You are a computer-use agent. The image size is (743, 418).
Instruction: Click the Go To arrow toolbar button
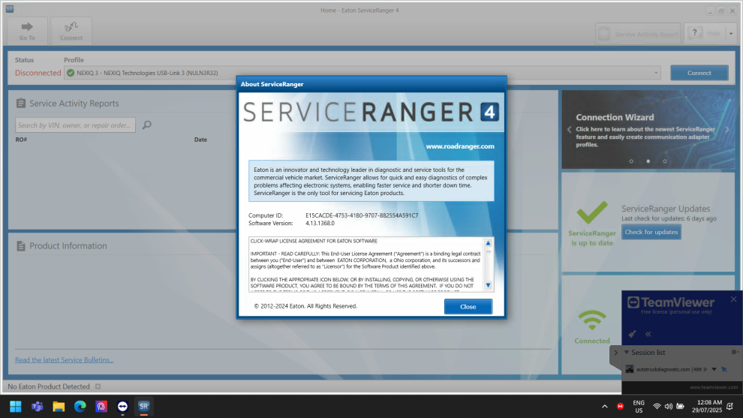click(x=27, y=31)
